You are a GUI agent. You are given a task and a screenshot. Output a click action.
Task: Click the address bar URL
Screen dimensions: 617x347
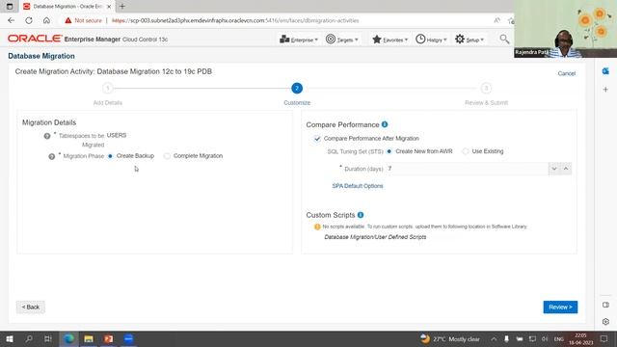click(235, 20)
